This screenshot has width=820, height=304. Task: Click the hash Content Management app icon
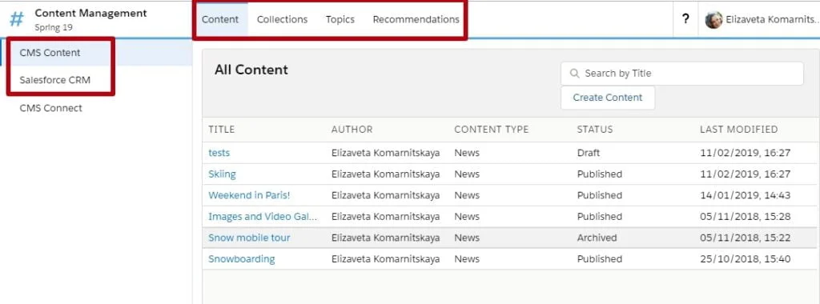(x=17, y=19)
